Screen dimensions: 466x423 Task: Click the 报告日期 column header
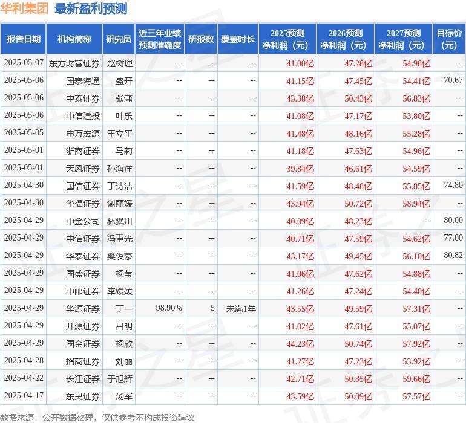click(x=23, y=39)
